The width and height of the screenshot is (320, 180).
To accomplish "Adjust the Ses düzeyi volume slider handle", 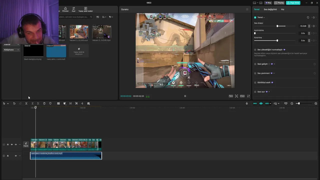I will point(277,26).
